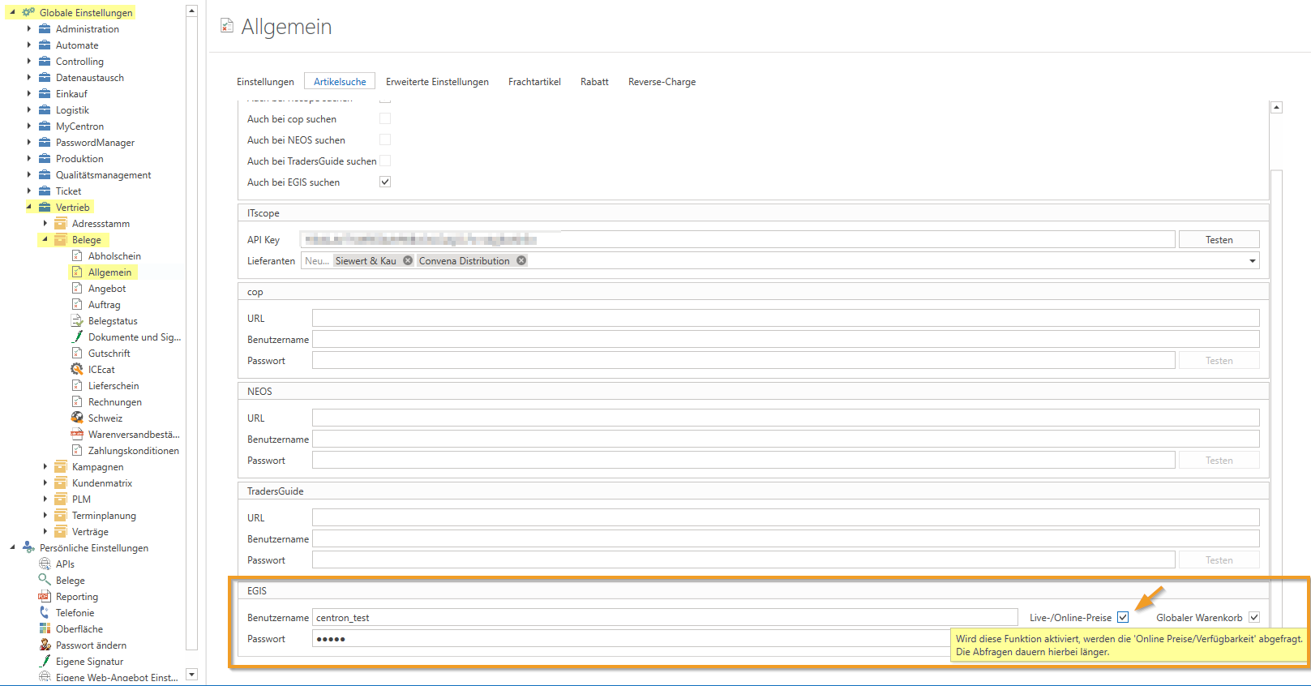Click the ICEcat icon in the tree

click(77, 370)
